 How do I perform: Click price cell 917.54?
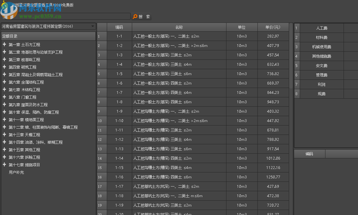pyautogui.click(x=273, y=149)
